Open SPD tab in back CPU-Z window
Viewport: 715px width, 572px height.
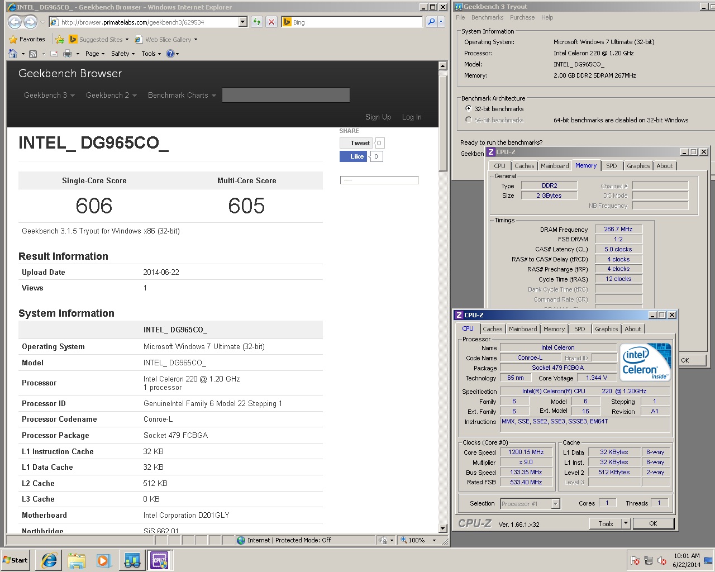click(612, 166)
